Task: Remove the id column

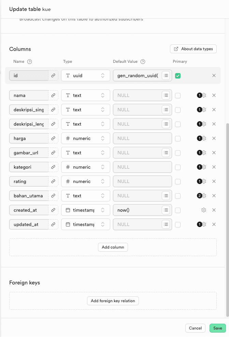Action: 214,75
